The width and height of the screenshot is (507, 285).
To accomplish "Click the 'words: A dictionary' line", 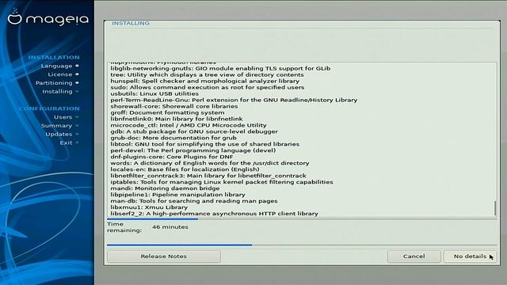I will coord(210,163).
